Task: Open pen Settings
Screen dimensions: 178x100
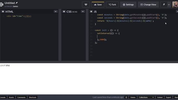Action: (128, 5)
